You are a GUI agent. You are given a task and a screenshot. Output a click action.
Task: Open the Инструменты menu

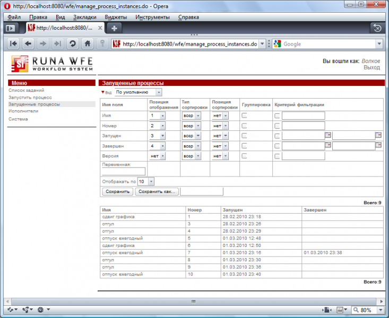pos(152,17)
